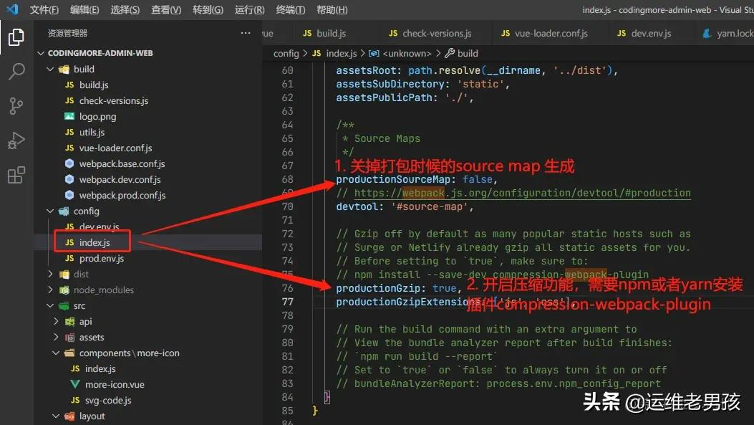The image size is (754, 425).
Task: Switch to yarn.lock editor tab
Action: click(728, 33)
